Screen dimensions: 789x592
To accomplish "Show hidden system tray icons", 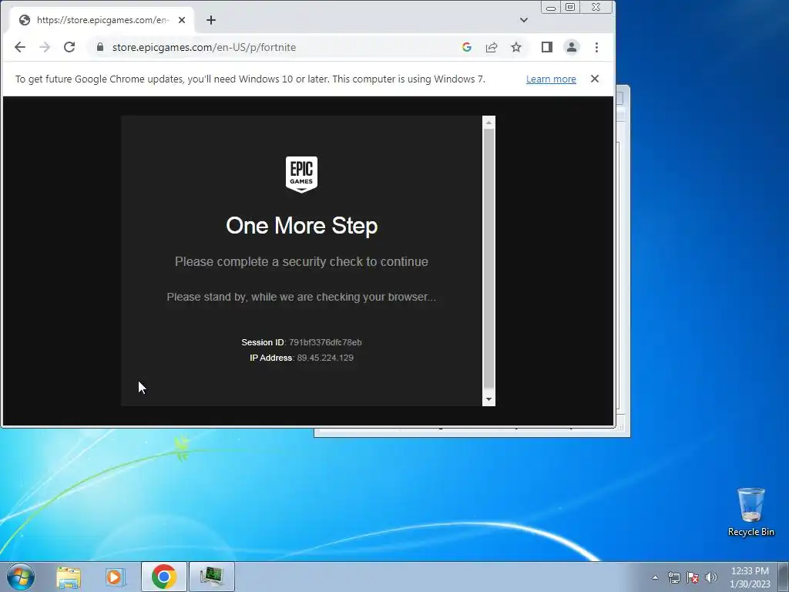I will (655, 577).
